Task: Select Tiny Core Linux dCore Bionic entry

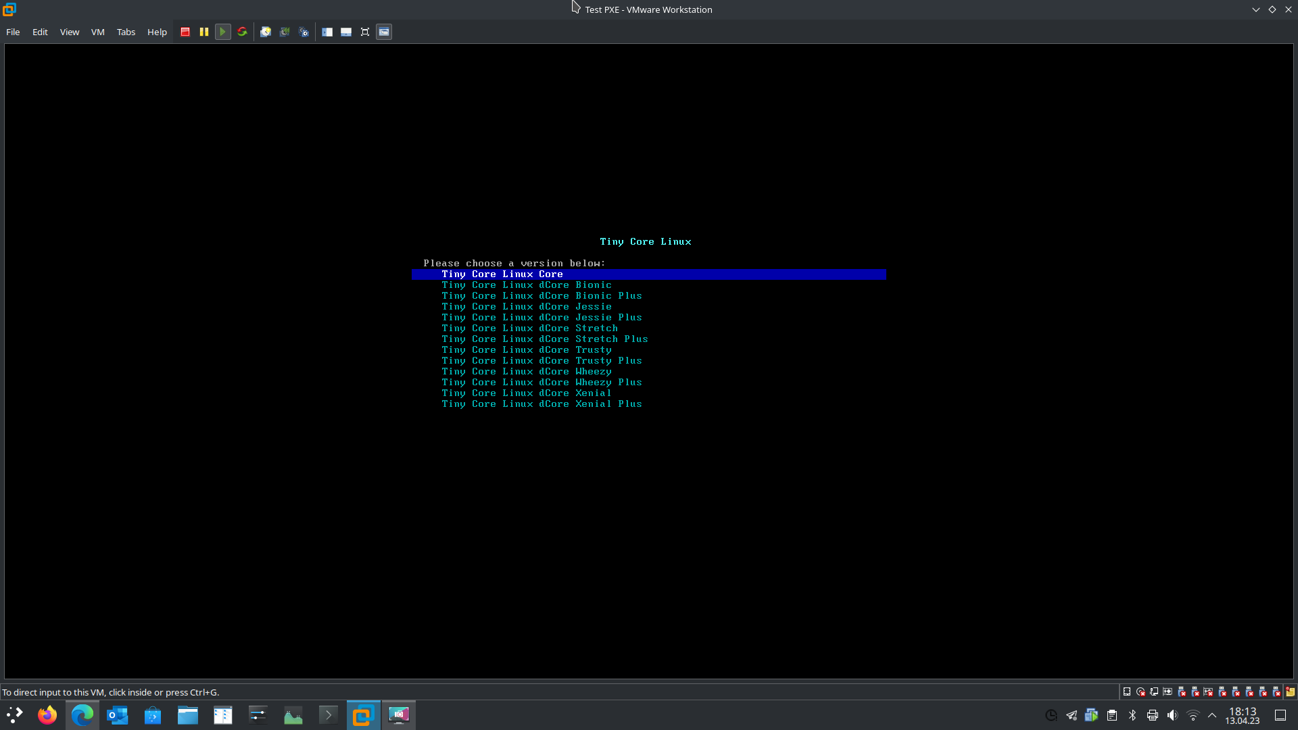Action: point(526,285)
